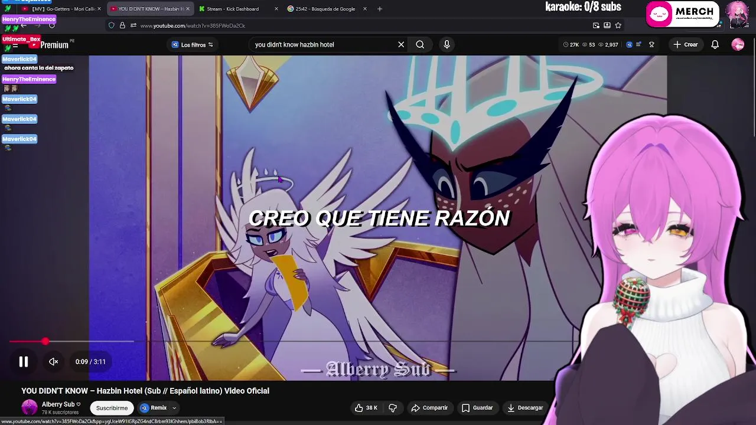The image size is (756, 425).
Task: Click the MERCH banner overlay
Action: 683,14
